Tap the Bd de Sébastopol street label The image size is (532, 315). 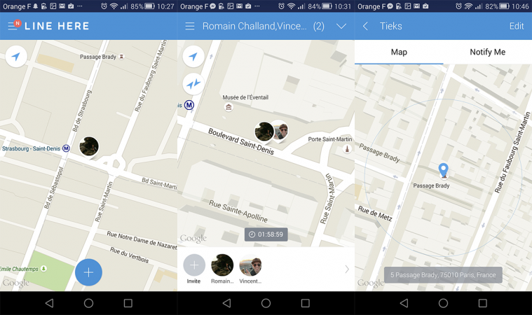53,188
